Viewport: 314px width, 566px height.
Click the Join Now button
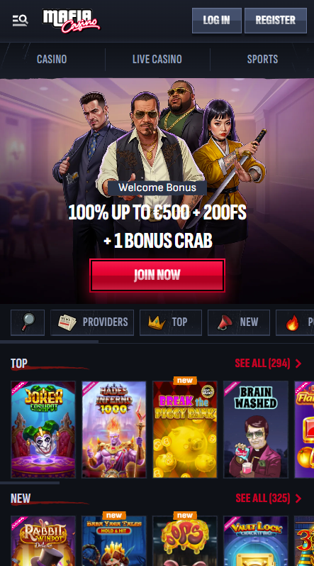click(157, 276)
